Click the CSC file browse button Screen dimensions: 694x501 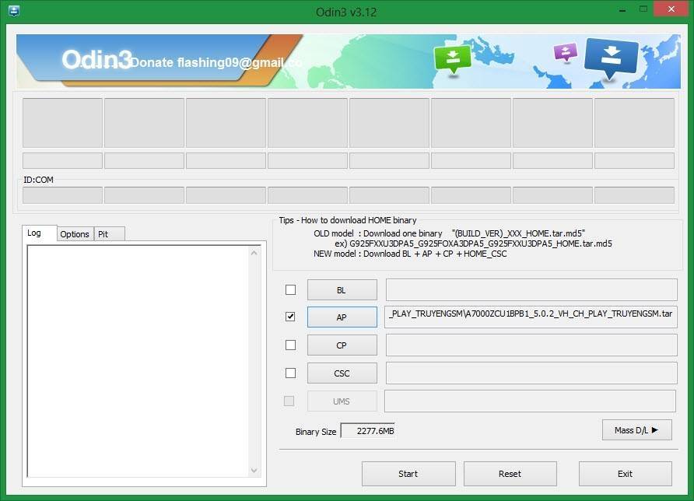point(342,373)
